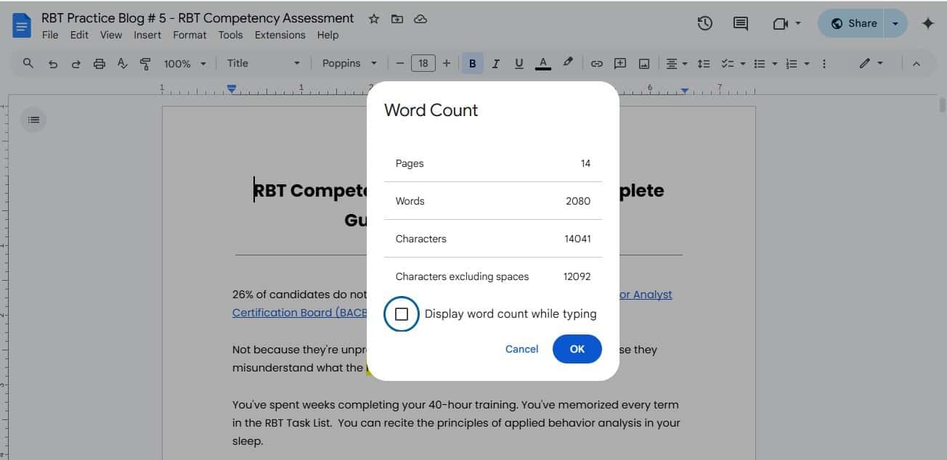Screen dimensions: 947x460
Task: Confirm the Word Count dialog with OK
Action: pyautogui.click(x=577, y=349)
